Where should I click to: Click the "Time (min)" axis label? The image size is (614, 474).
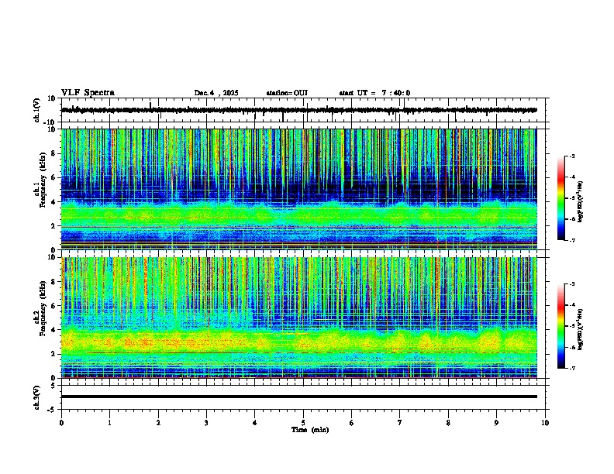(x=310, y=430)
